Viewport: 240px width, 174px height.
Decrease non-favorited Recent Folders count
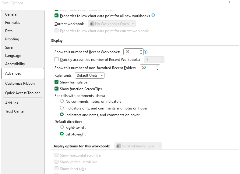point(157,69)
